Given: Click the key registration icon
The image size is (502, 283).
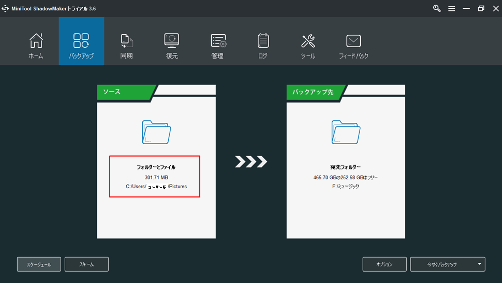Looking at the screenshot, I should [437, 8].
